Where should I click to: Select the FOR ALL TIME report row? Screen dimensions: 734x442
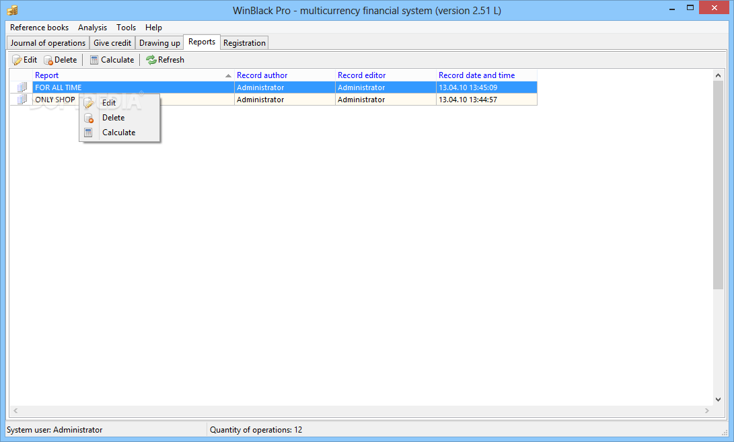tap(273, 87)
